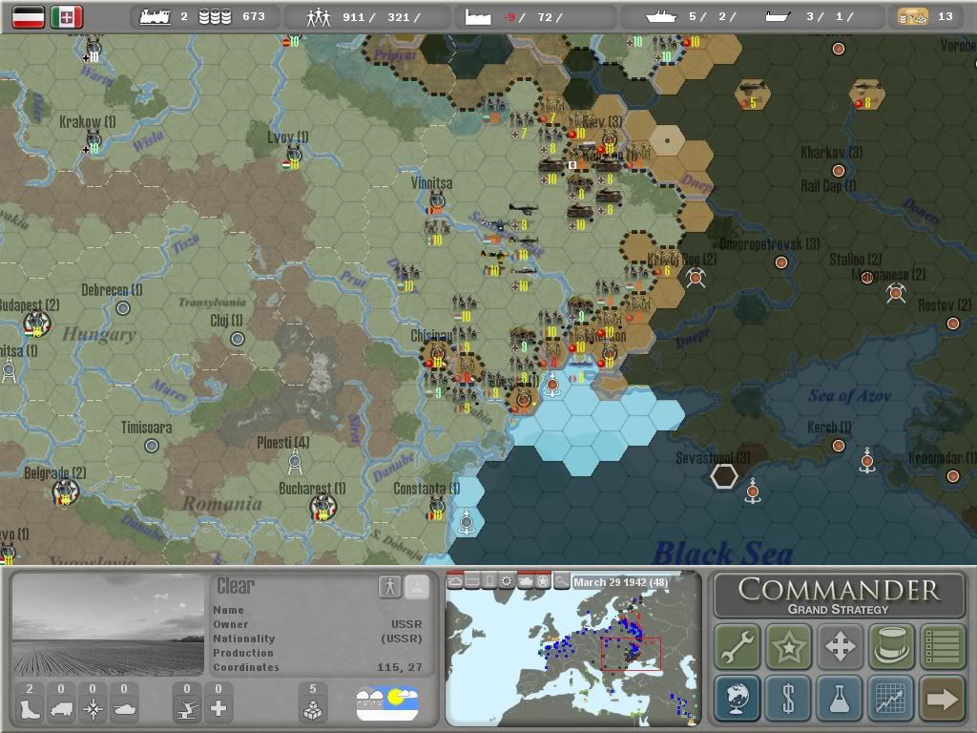The image size is (977, 733).
Task: Select the Krivoj Rog mine pickaxe icon
Action: click(x=696, y=278)
